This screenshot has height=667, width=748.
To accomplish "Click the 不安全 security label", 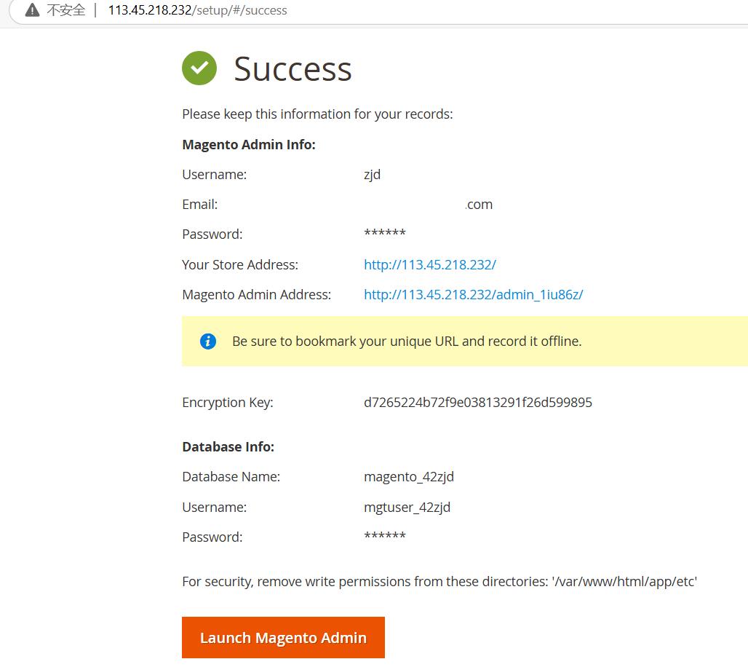I will tap(65, 10).
